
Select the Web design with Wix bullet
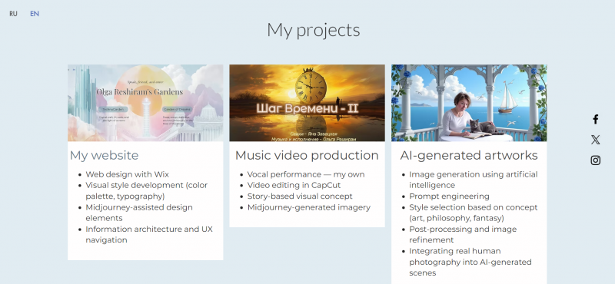(x=128, y=174)
